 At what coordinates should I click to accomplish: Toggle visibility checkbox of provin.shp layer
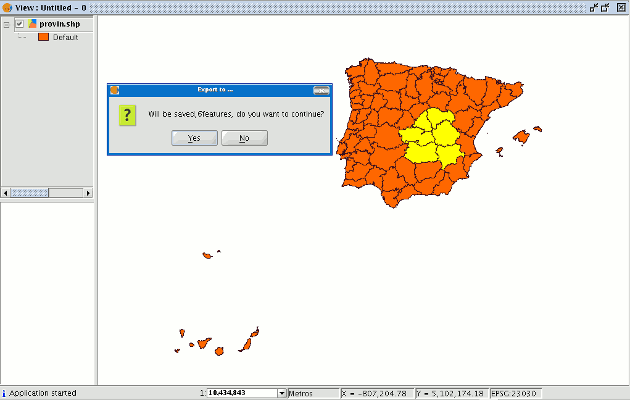[x=19, y=23]
